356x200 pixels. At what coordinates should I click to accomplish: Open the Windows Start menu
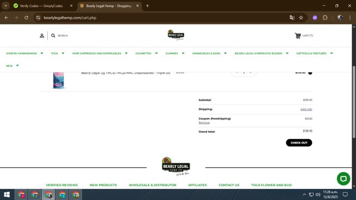(7, 194)
